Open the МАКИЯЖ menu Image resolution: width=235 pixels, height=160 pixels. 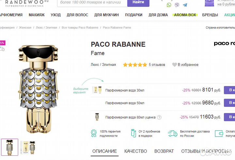37,15
